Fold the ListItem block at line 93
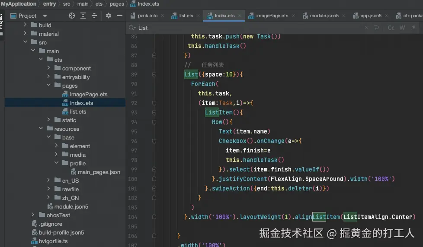The width and height of the screenshot is (423, 247). click(154, 112)
